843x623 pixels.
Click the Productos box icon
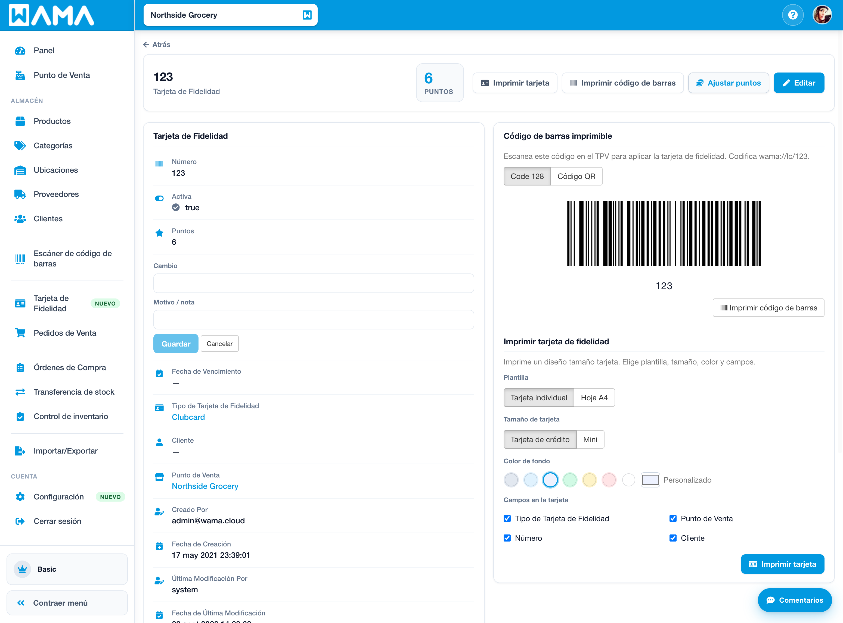[x=20, y=121]
